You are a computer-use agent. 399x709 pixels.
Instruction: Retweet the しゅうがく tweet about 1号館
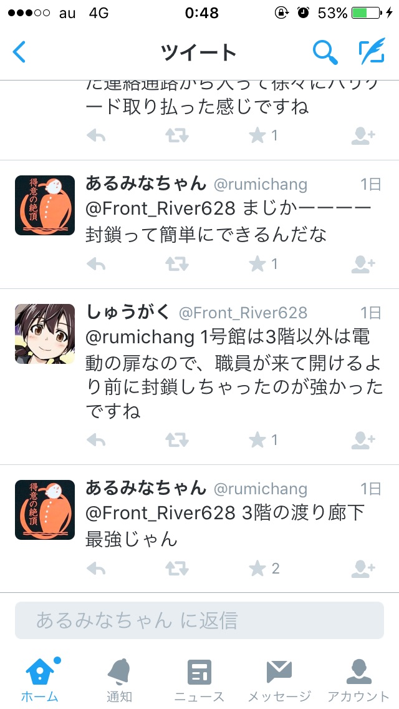pyautogui.click(x=176, y=439)
